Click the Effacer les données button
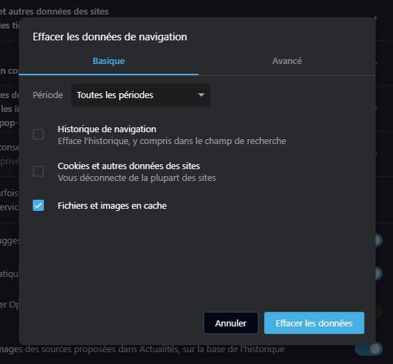Image resolution: width=393 pixels, height=364 pixels. coord(314,323)
